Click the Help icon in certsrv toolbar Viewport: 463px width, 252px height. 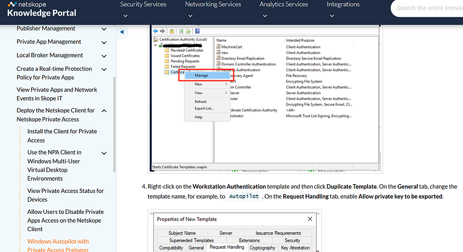(197, 31)
